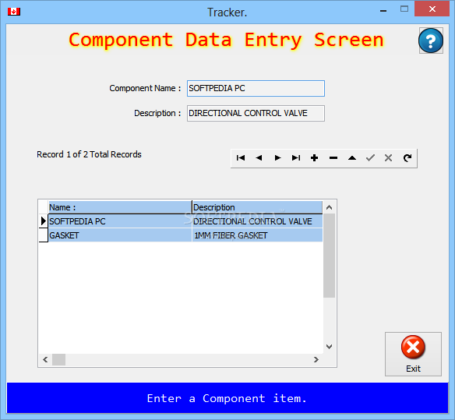
Task: Click row indicator for GASKET row
Action: coord(44,235)
